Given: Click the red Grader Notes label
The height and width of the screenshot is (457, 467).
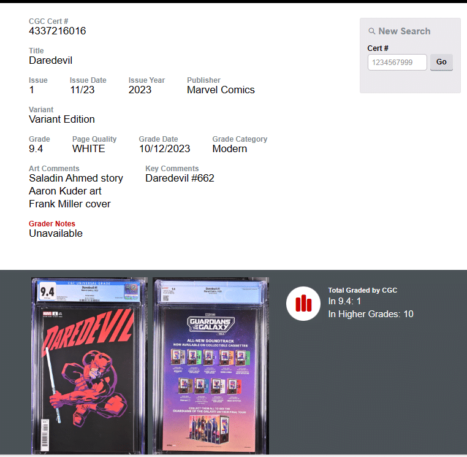Looking at the screenshot, I should (x=52, y=223).
